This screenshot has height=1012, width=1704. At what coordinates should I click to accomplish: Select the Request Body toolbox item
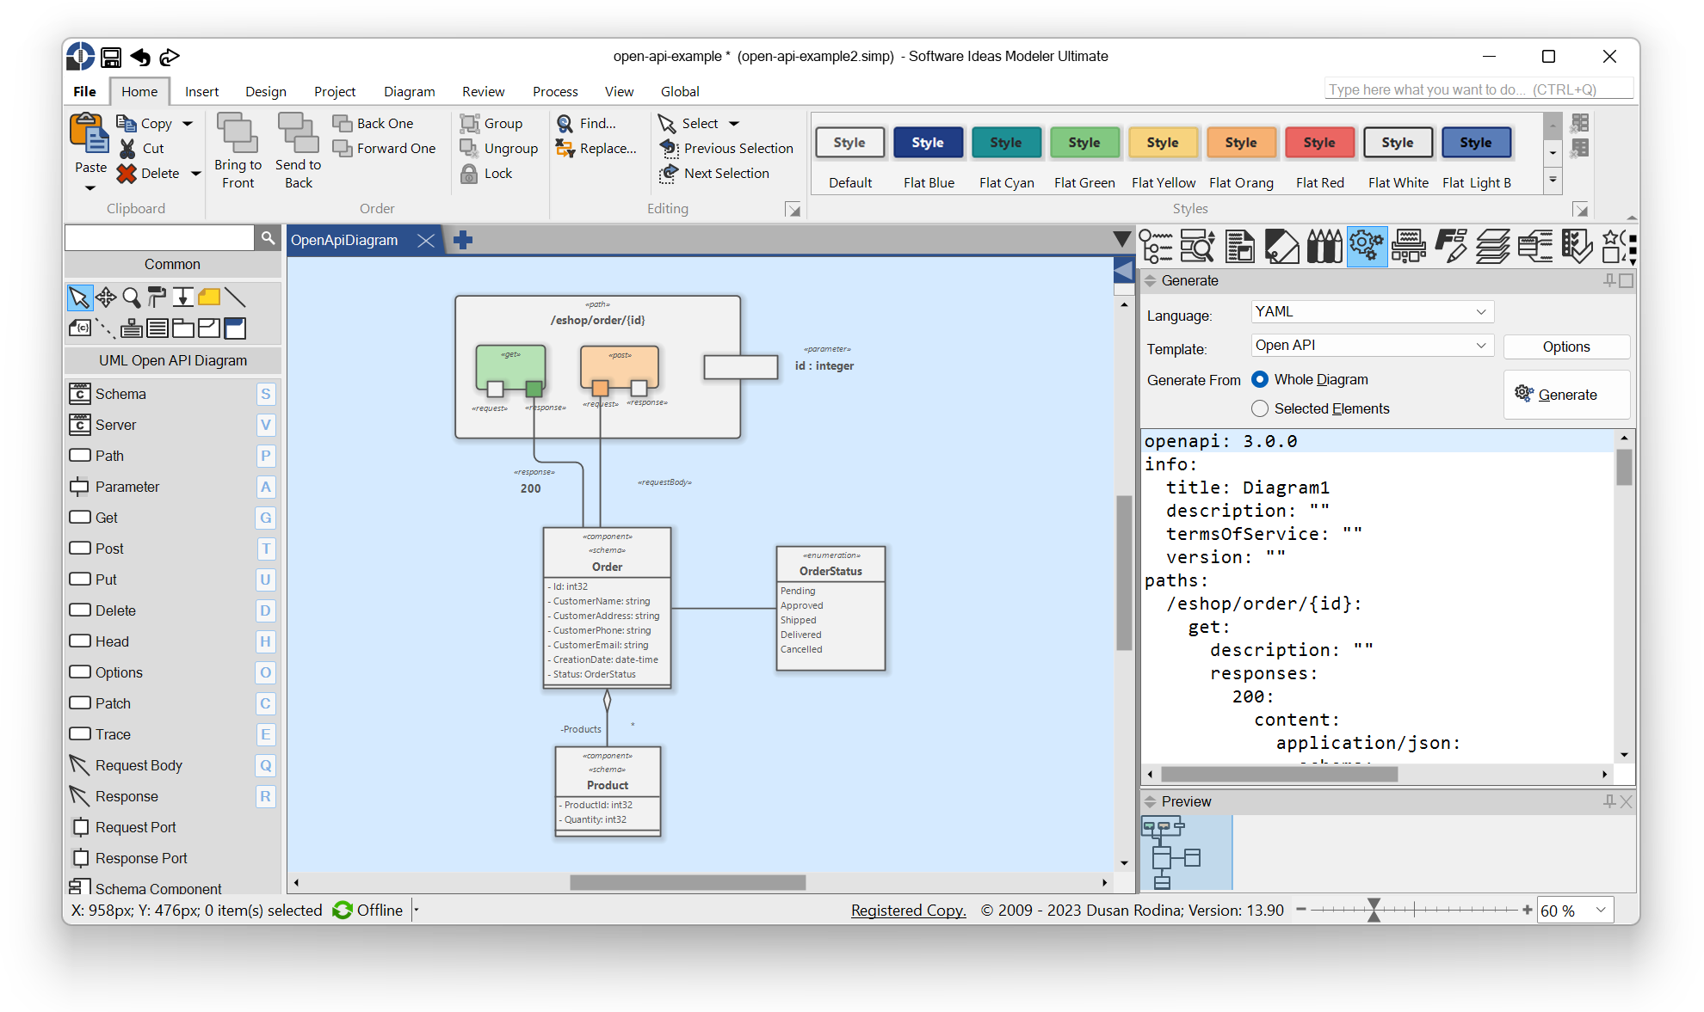(172, 765)
